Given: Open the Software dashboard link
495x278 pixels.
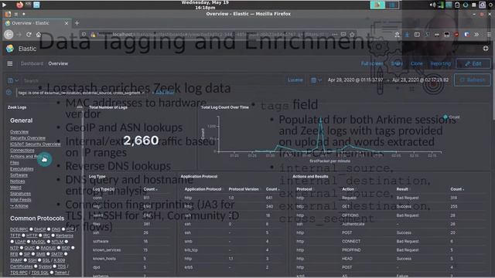Looking at the screenshot, I should [19, 175].
